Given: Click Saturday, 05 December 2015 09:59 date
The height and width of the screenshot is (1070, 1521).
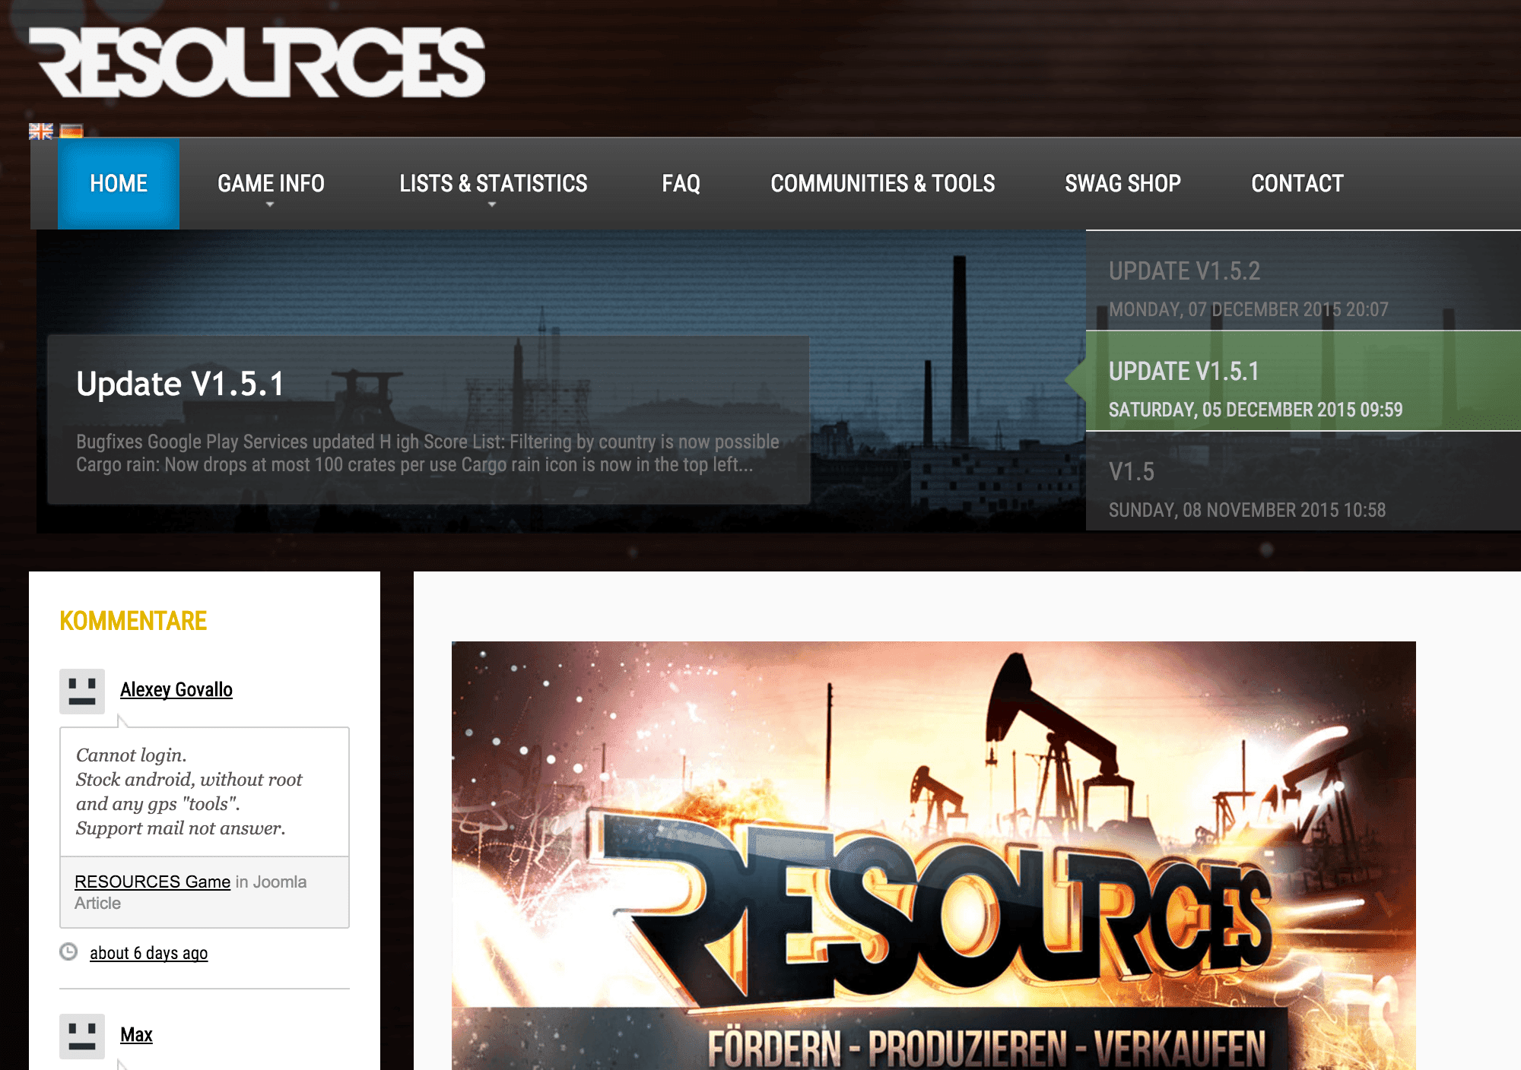Looking at the screenshot, I should click(1256, 410).
